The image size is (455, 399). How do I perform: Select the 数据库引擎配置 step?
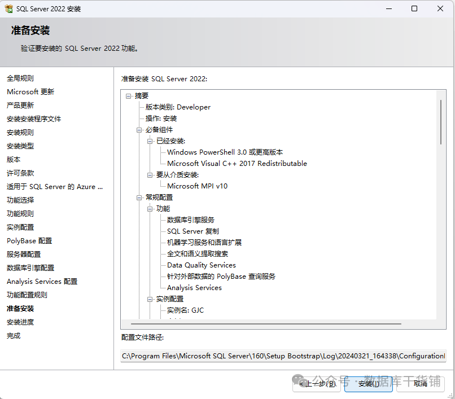coord(30,268)
